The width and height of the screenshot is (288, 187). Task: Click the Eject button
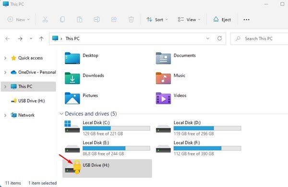[x=222, y=20]
